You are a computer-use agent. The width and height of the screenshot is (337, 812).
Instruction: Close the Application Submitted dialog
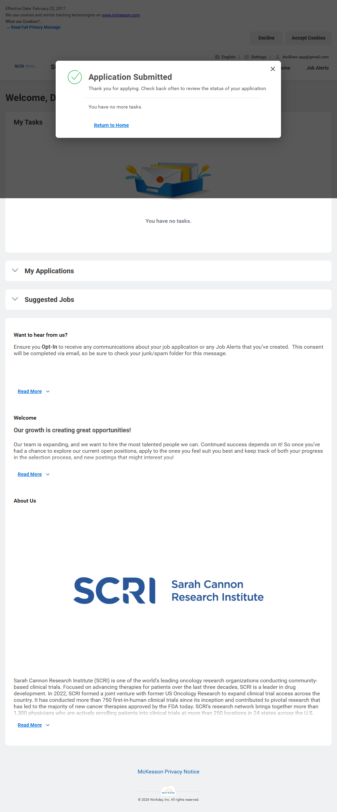pyautogui.click(x=272, y=69)
